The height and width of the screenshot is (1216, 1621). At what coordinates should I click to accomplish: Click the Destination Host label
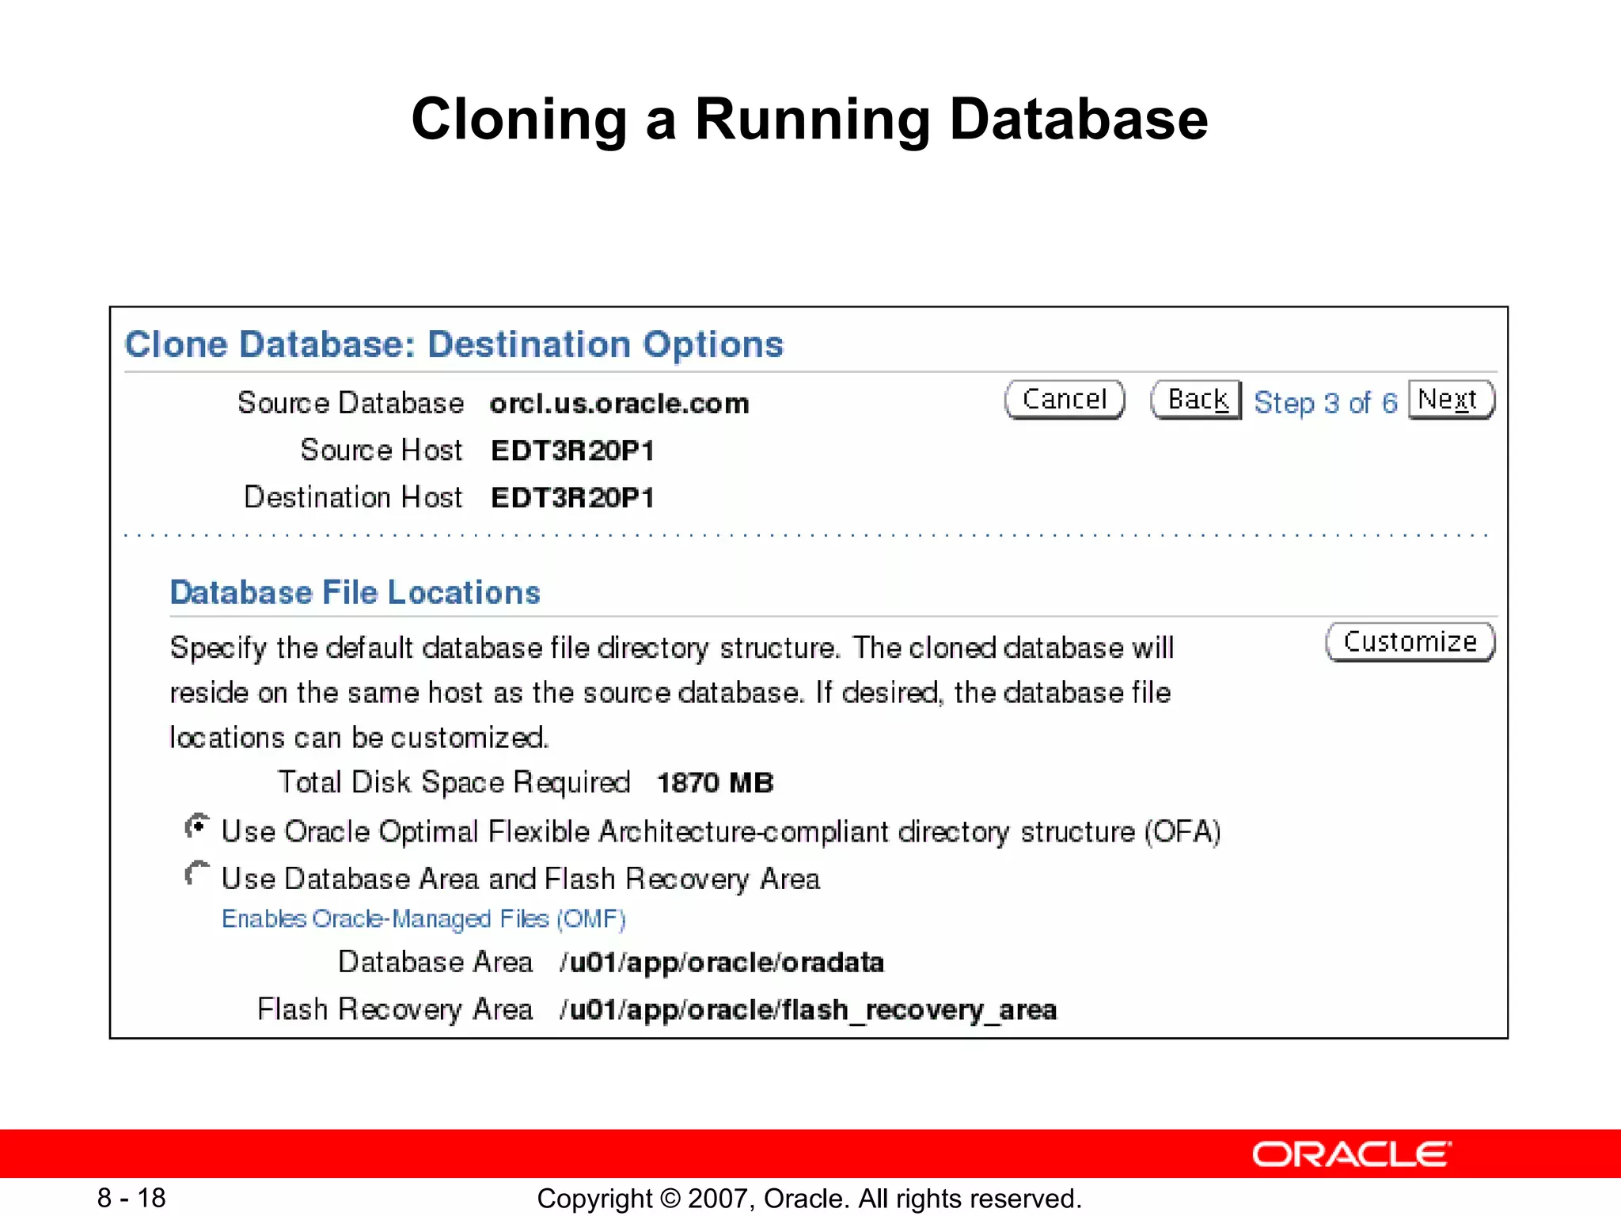(353, 497)
